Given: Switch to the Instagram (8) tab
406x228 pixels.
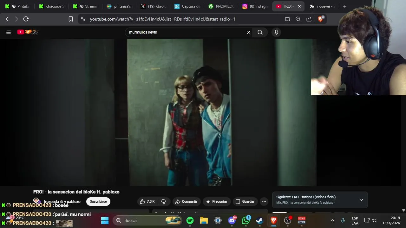Looking at the screenshot, I should (x=255, y=6).
